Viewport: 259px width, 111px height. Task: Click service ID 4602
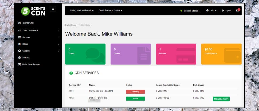[71, 98]
